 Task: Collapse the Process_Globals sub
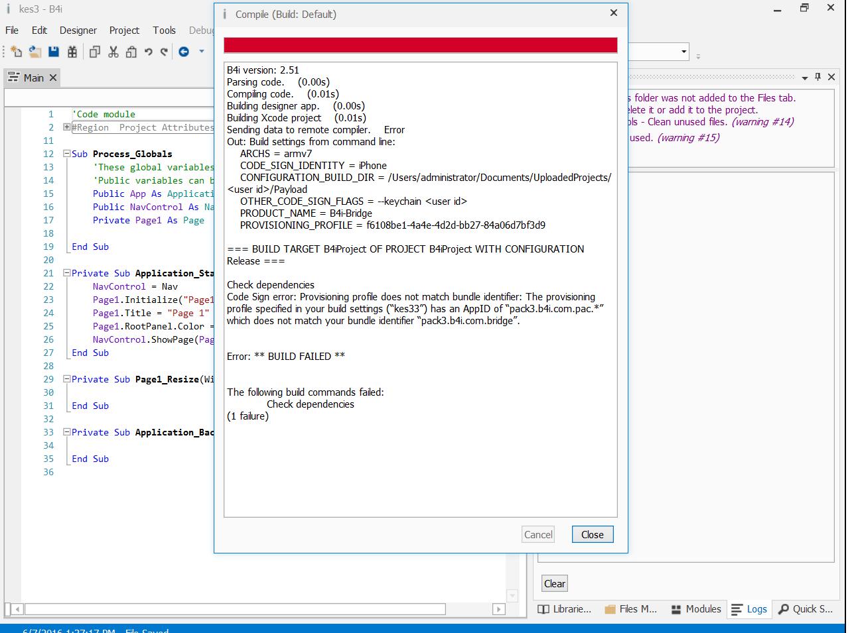click(x=66, y=154)
